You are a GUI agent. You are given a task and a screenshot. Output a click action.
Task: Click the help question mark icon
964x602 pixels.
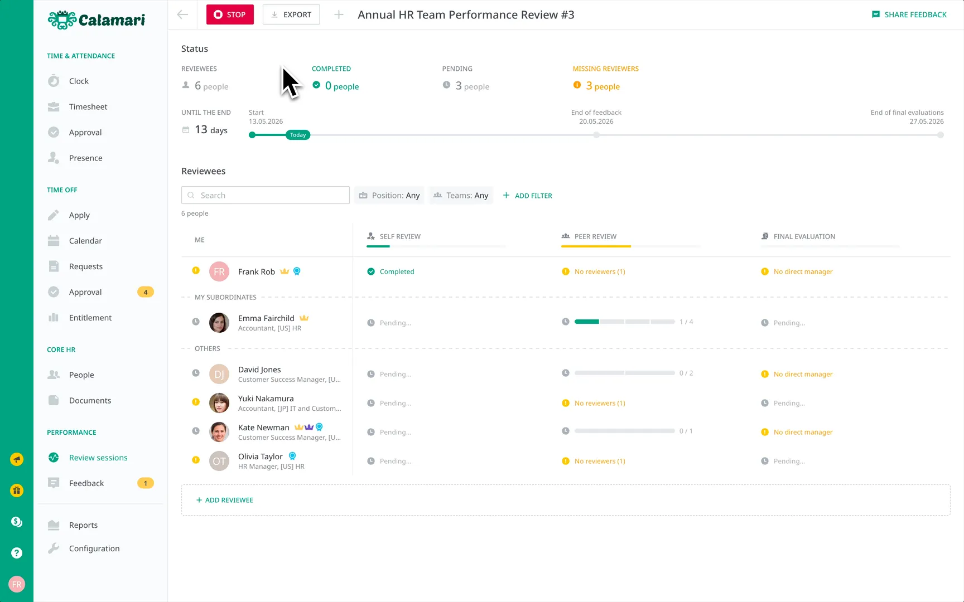tap(17, 553)
